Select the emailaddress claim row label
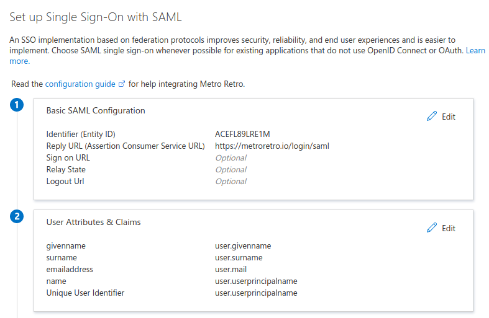This screenshot has width=489, height=318. 70,270
